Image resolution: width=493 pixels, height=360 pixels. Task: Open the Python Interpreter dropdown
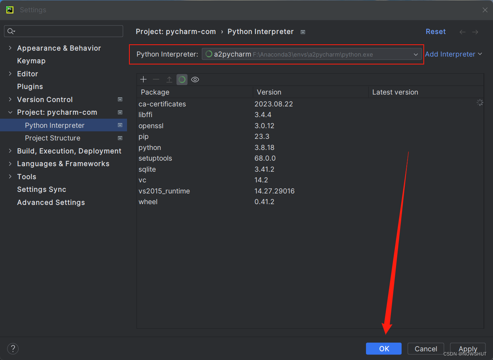312,54
